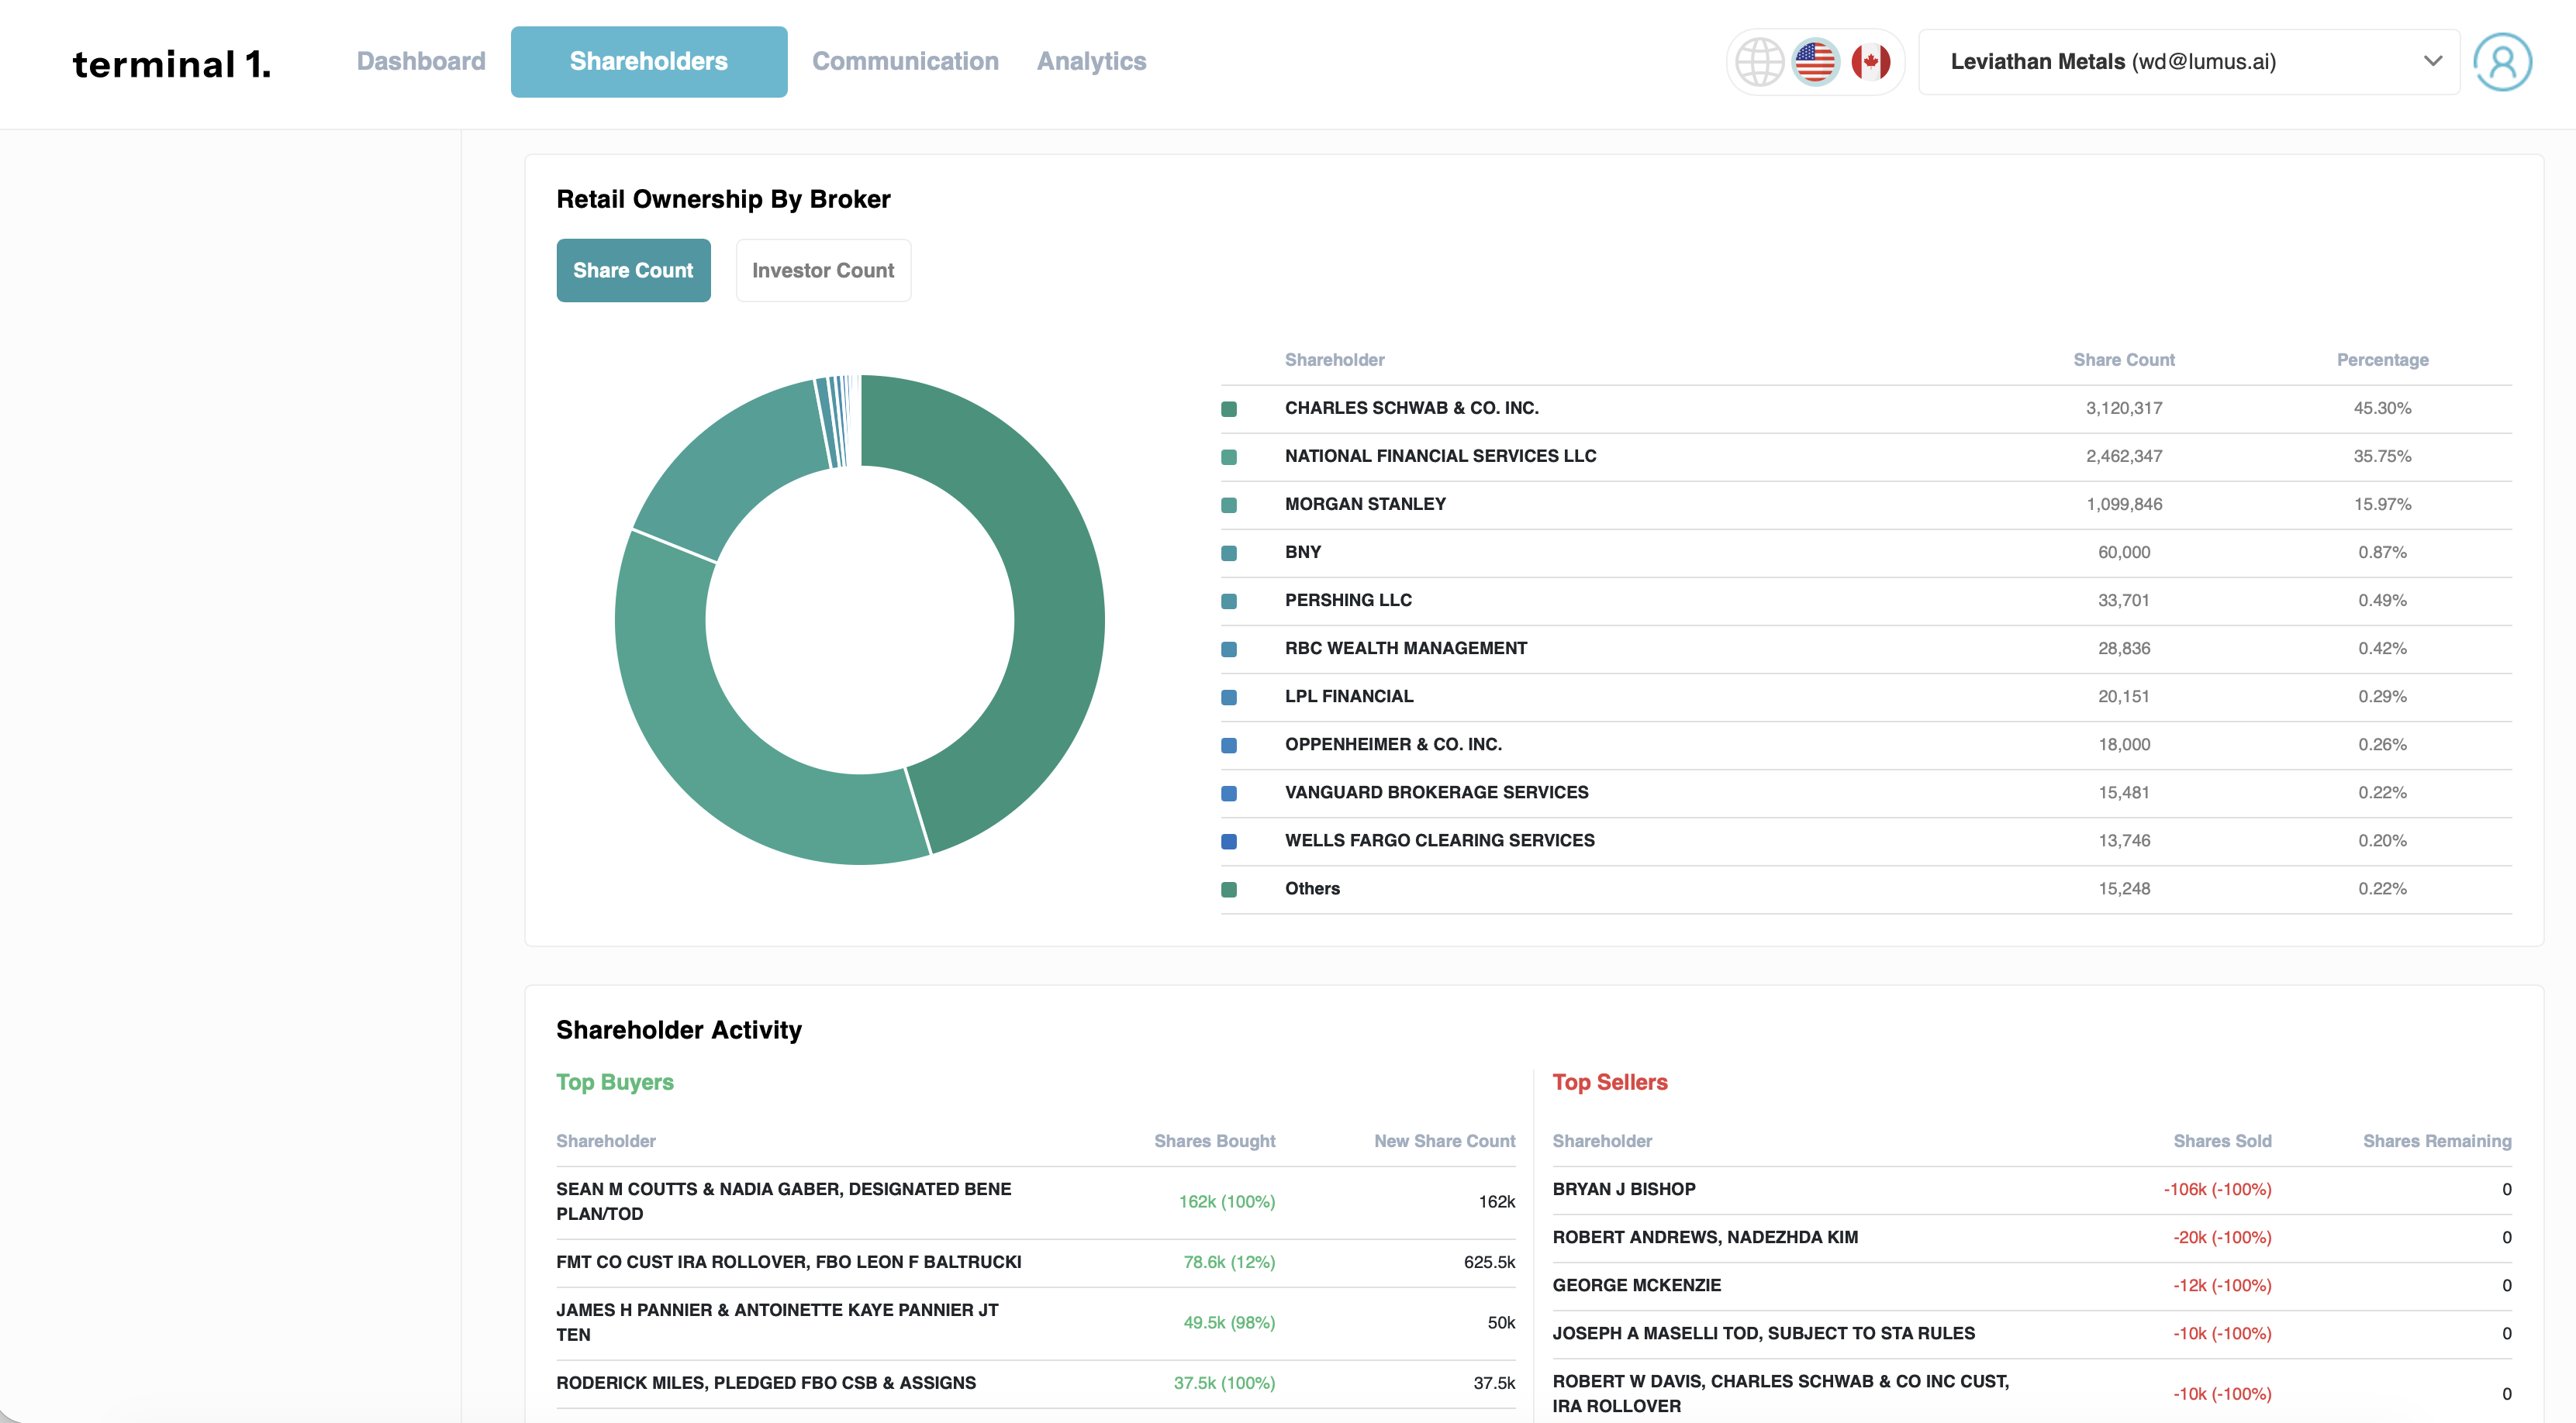2576x1423 pixels.
Task: Click the terminal 1. logo
Action: [172, 64]
